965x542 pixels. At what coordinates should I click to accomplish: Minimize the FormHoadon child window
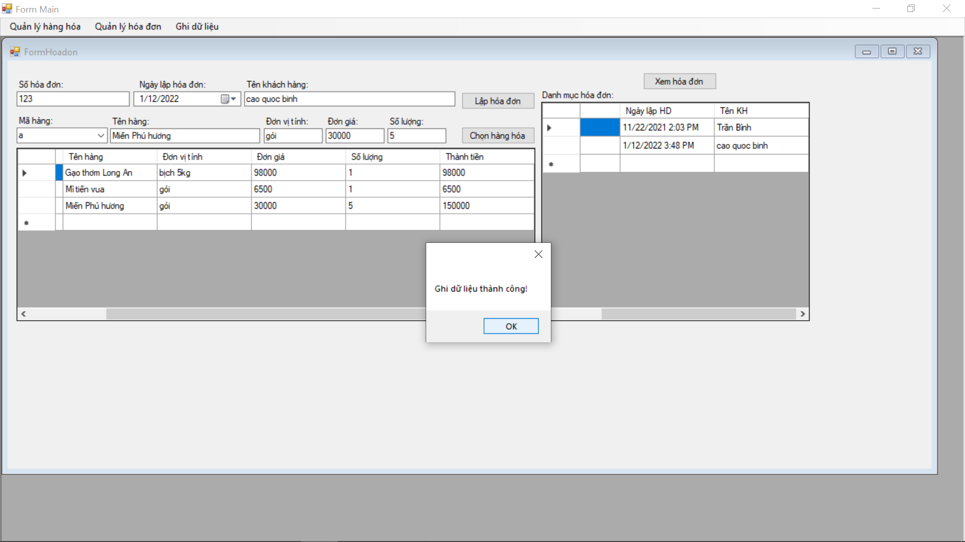click(866, 52)
